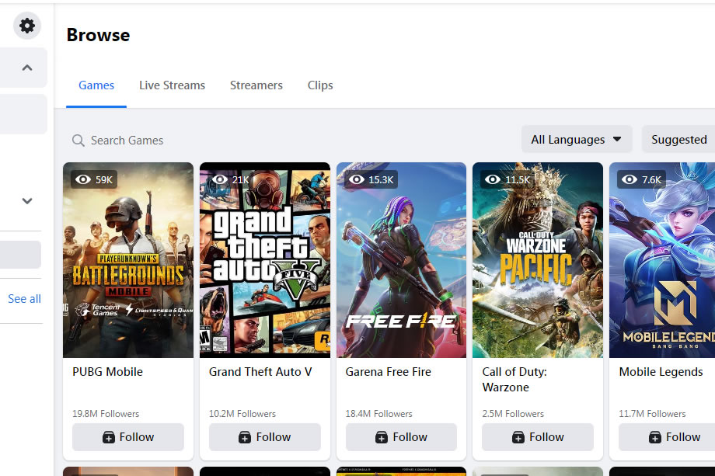Click the Suggested filter control
The height and width of the screenshot is (476, 715).
pos(678,139)
